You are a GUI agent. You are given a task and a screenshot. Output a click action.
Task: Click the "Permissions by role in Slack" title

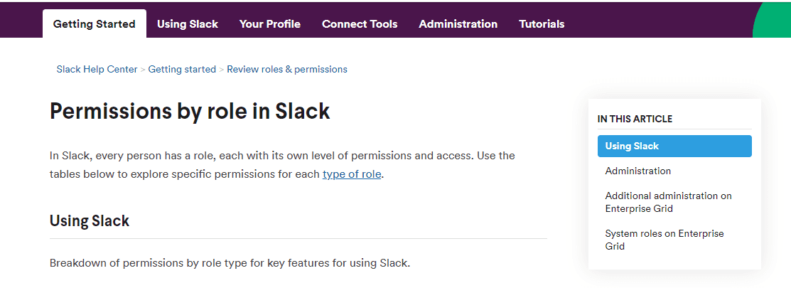[190, 112]
